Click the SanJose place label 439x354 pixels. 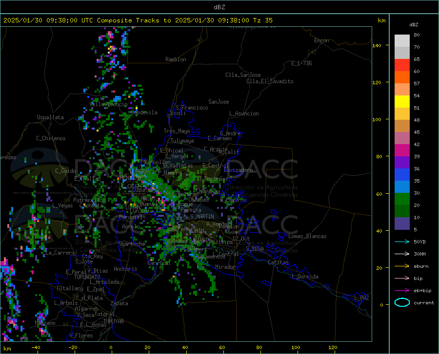pos(219,102)
